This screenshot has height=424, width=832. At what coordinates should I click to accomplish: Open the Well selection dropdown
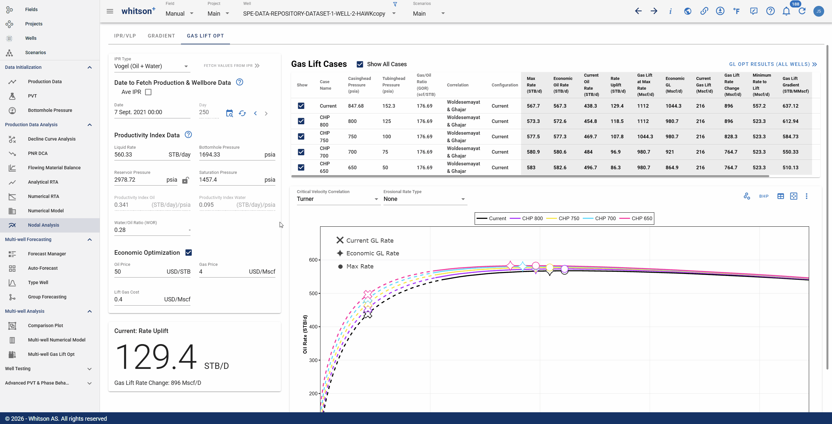pos(319,13)
